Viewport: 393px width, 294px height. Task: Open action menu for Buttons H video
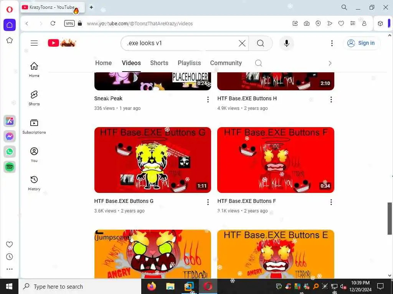(331, 100)
